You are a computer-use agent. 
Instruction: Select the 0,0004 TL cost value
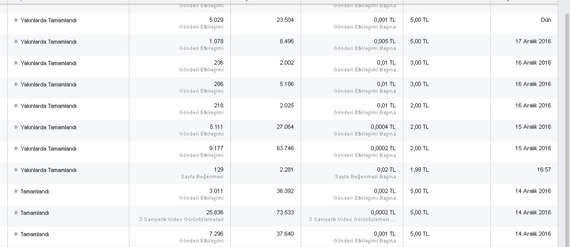[x=383, y=127]
